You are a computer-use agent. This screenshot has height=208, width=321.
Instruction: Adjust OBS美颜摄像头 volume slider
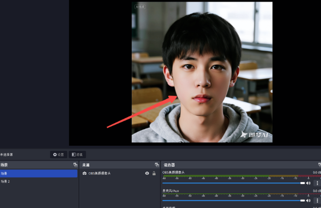[x=233, y=183]
